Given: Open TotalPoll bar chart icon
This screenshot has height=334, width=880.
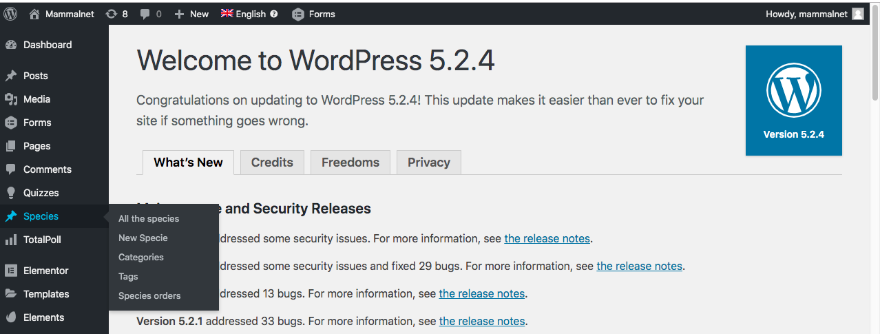Looking at the screenshot, I should 11,240.
